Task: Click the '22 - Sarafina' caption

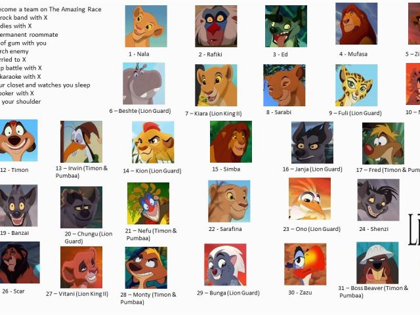Action: pyautogui.click(x=225, y=229)
